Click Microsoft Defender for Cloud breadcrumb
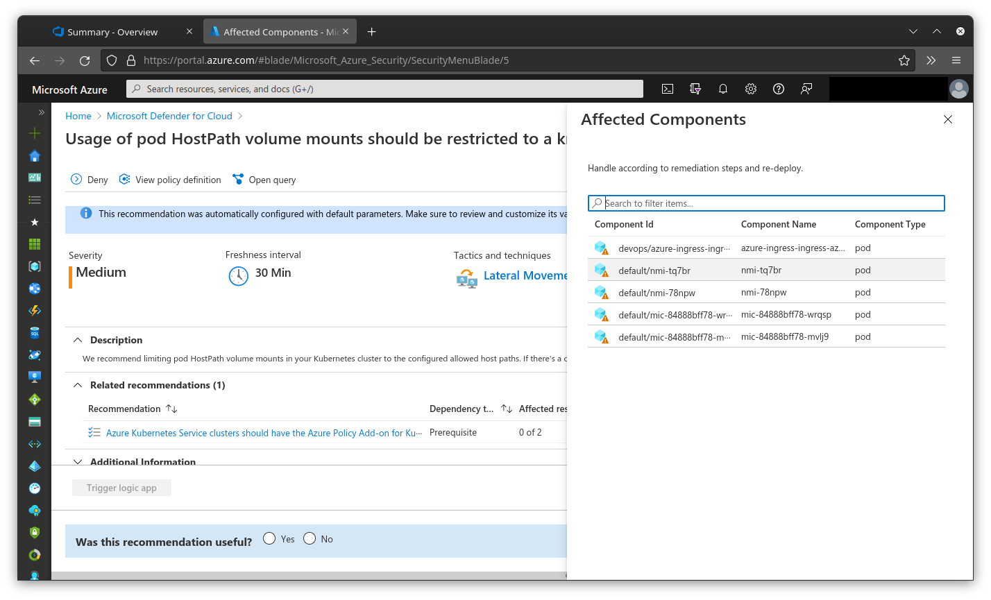This screenshot has width=991, height=600. tap(169, 116)
